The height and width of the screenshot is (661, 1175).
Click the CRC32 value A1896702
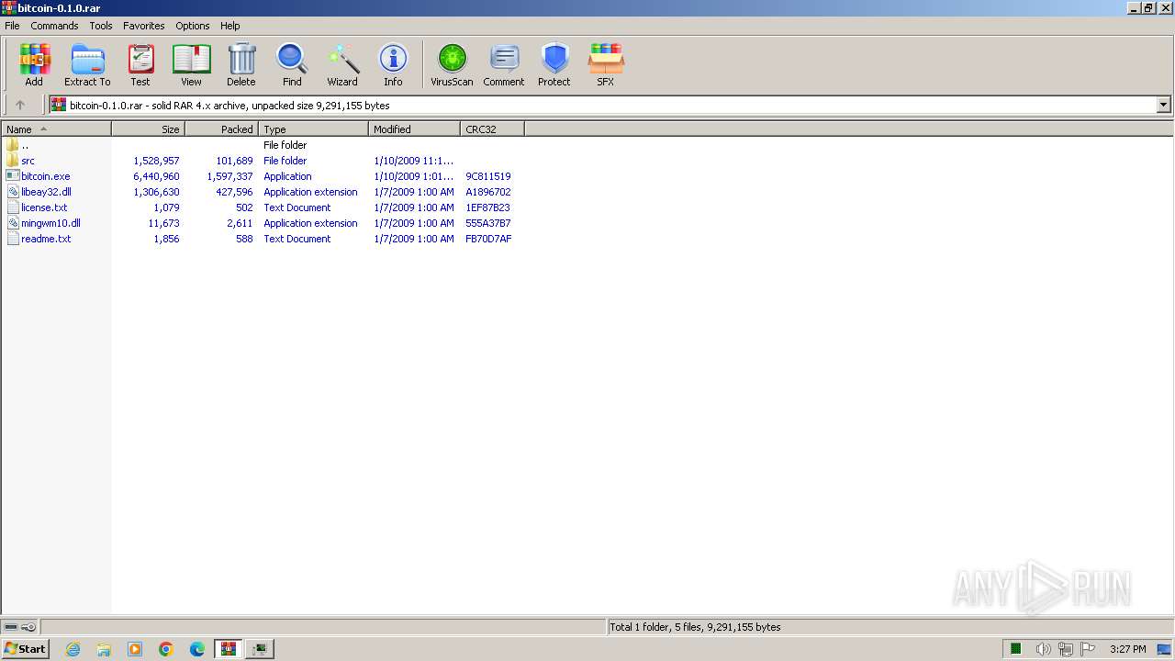(x=488, y=192)
